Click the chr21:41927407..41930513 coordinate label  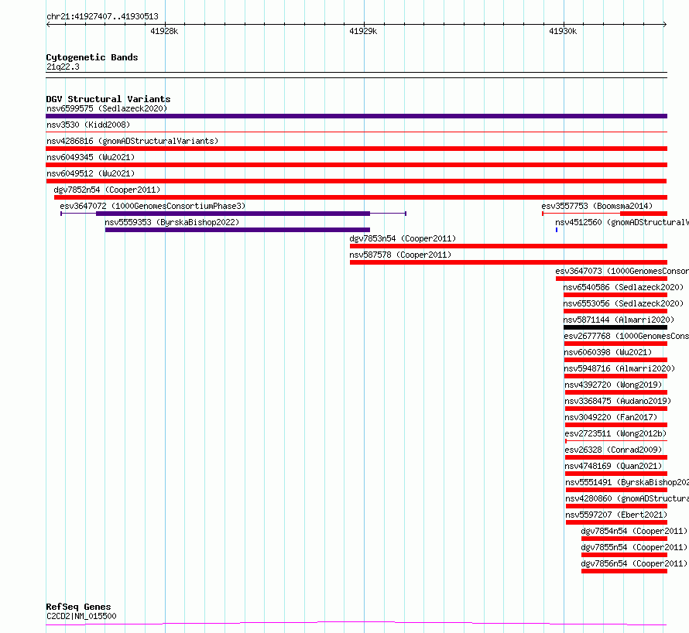click(102, 16)
